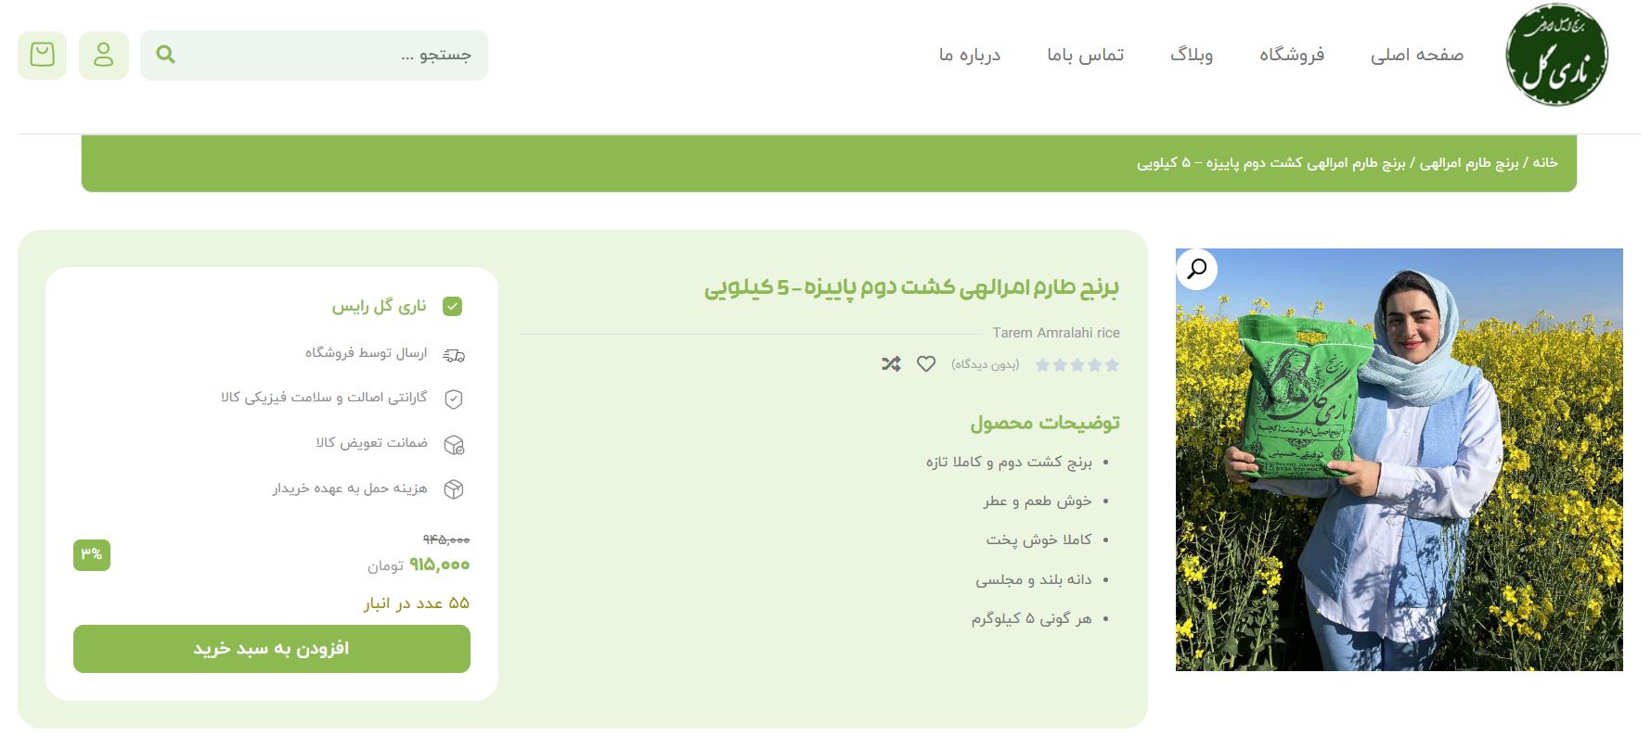Add product to wishlist heart icon

point(926,364)
